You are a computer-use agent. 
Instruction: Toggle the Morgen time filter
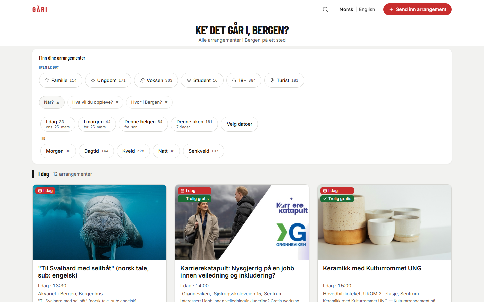58,151
